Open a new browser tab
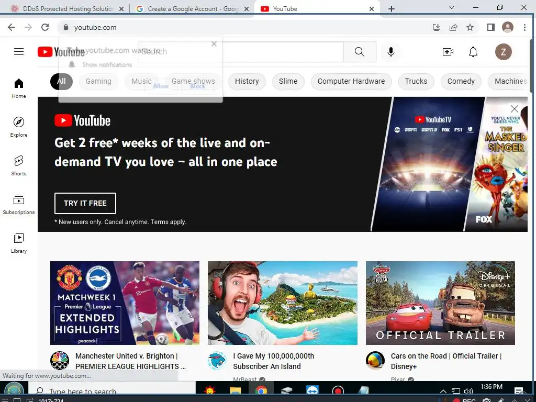The image size is (536, 402). 392,9
